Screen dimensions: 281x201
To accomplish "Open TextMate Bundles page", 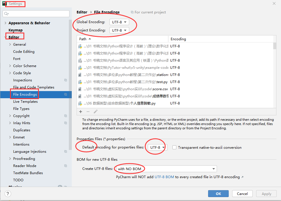I will pos(28,173).
